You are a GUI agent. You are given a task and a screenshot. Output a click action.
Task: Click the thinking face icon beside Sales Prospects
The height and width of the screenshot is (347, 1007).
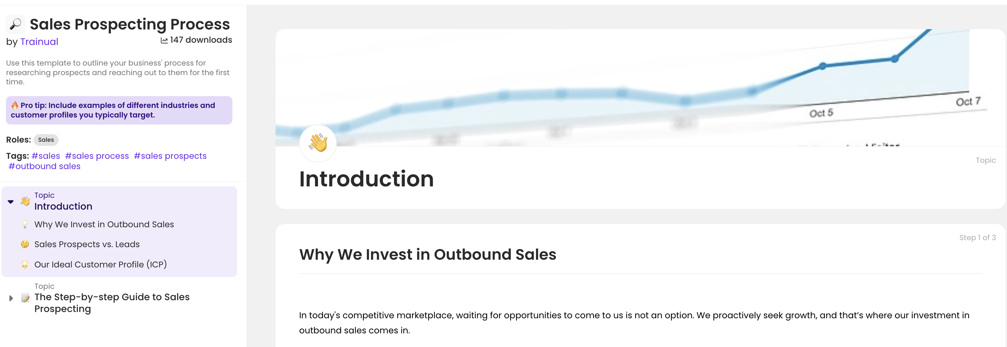pos(25,244)
